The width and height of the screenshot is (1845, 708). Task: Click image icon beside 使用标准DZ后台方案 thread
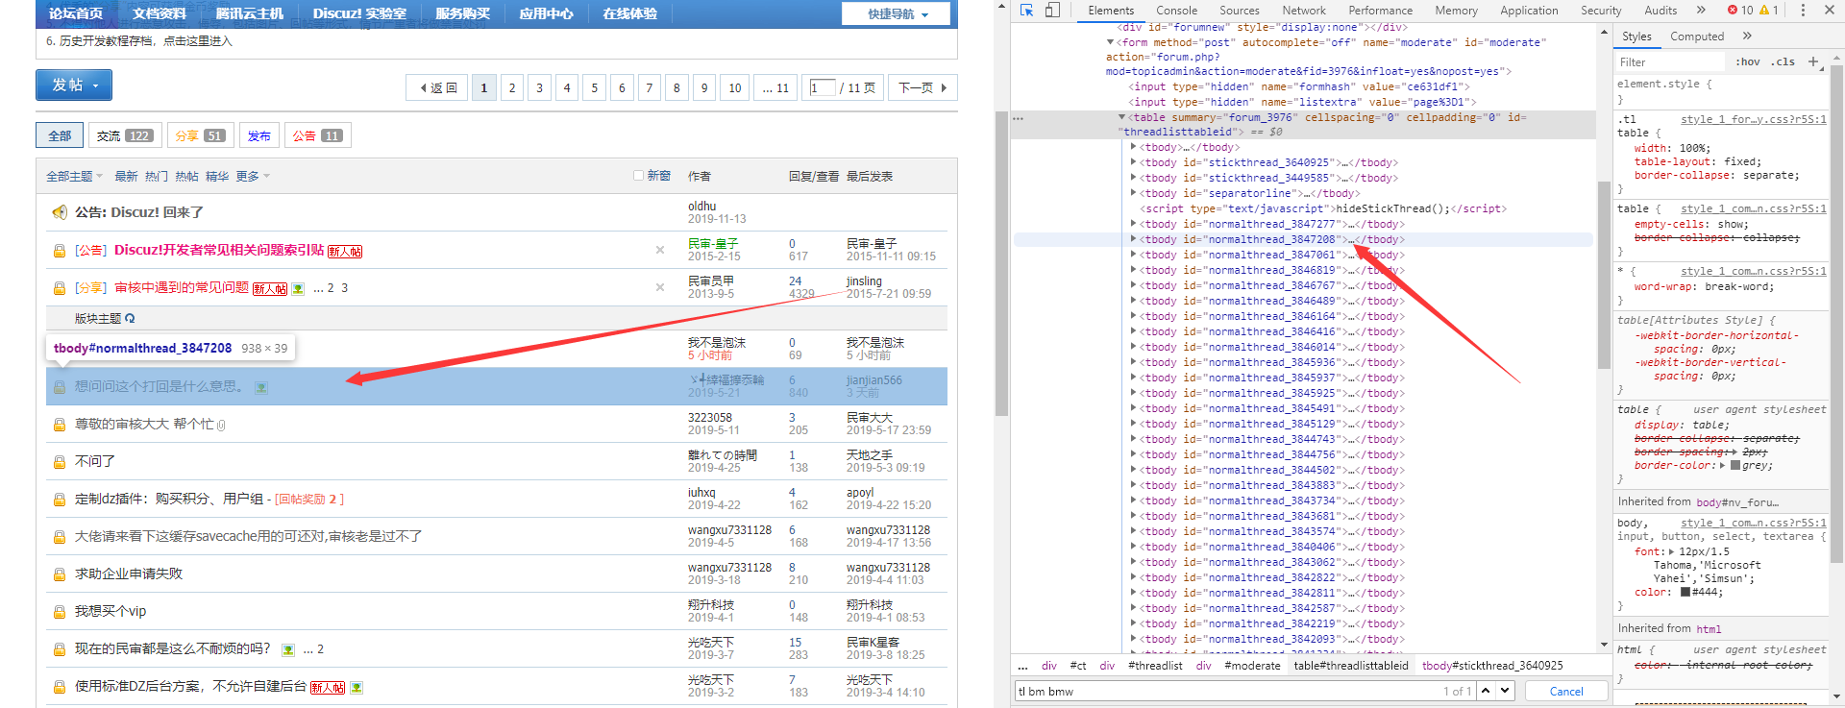click(x=357, y=688)
